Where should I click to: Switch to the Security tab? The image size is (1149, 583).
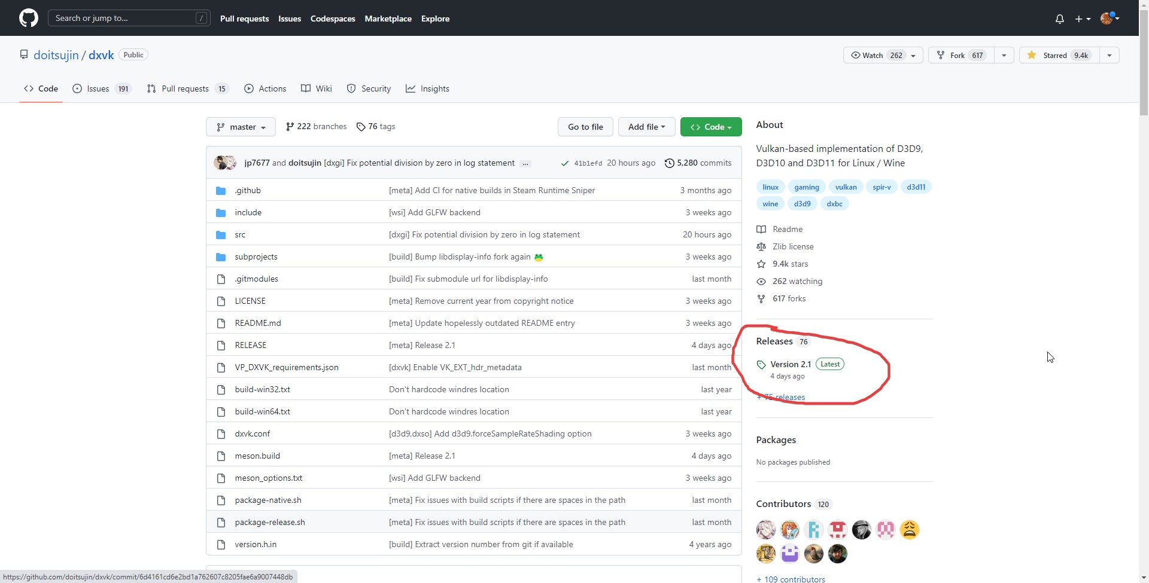pos(369,88)
